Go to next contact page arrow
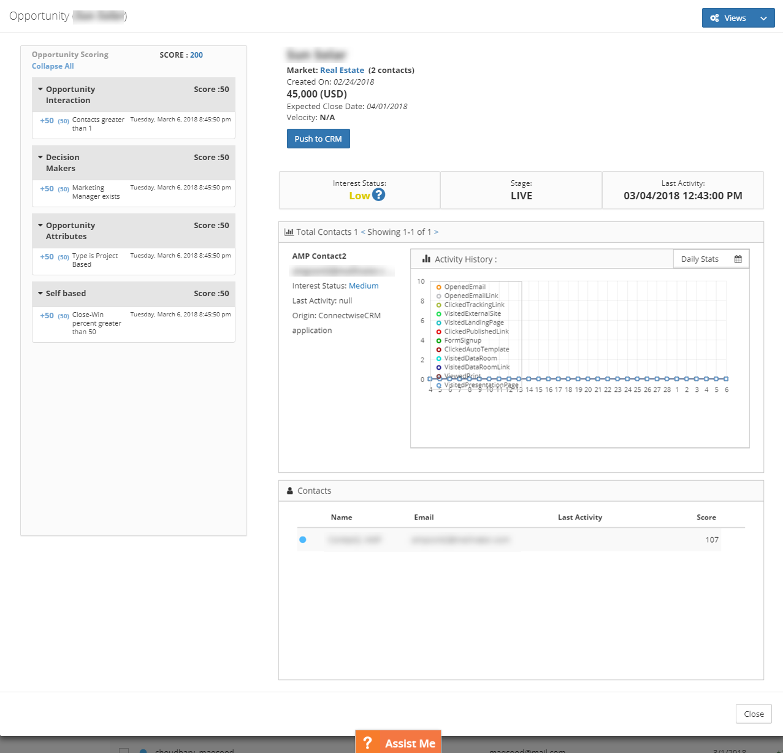This screenshot has width=783, height=753. pyautogui.click(x=436, y=232)
